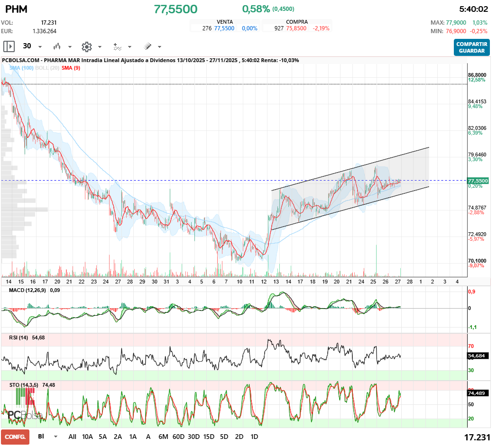Click the PcBolsa logo on chart
Viewport: 497px width, 447px height.
click(25, 411)
